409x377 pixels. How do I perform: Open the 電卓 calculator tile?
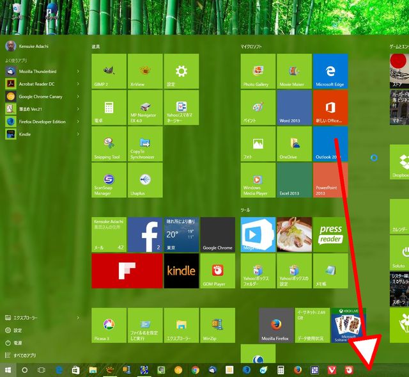tap(109, 108)
